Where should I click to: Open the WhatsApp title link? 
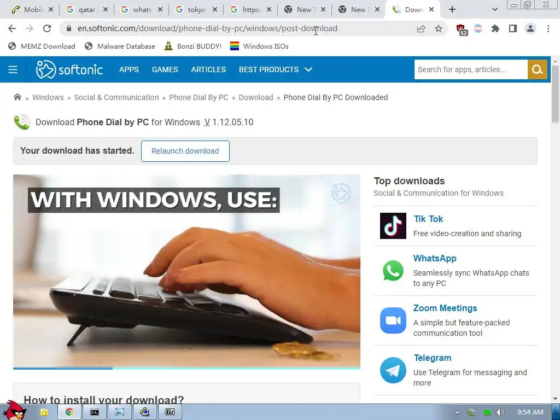pyautogui.click(x=435, y=258)
